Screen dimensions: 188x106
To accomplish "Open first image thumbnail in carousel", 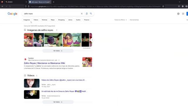I will click(28, 40).
